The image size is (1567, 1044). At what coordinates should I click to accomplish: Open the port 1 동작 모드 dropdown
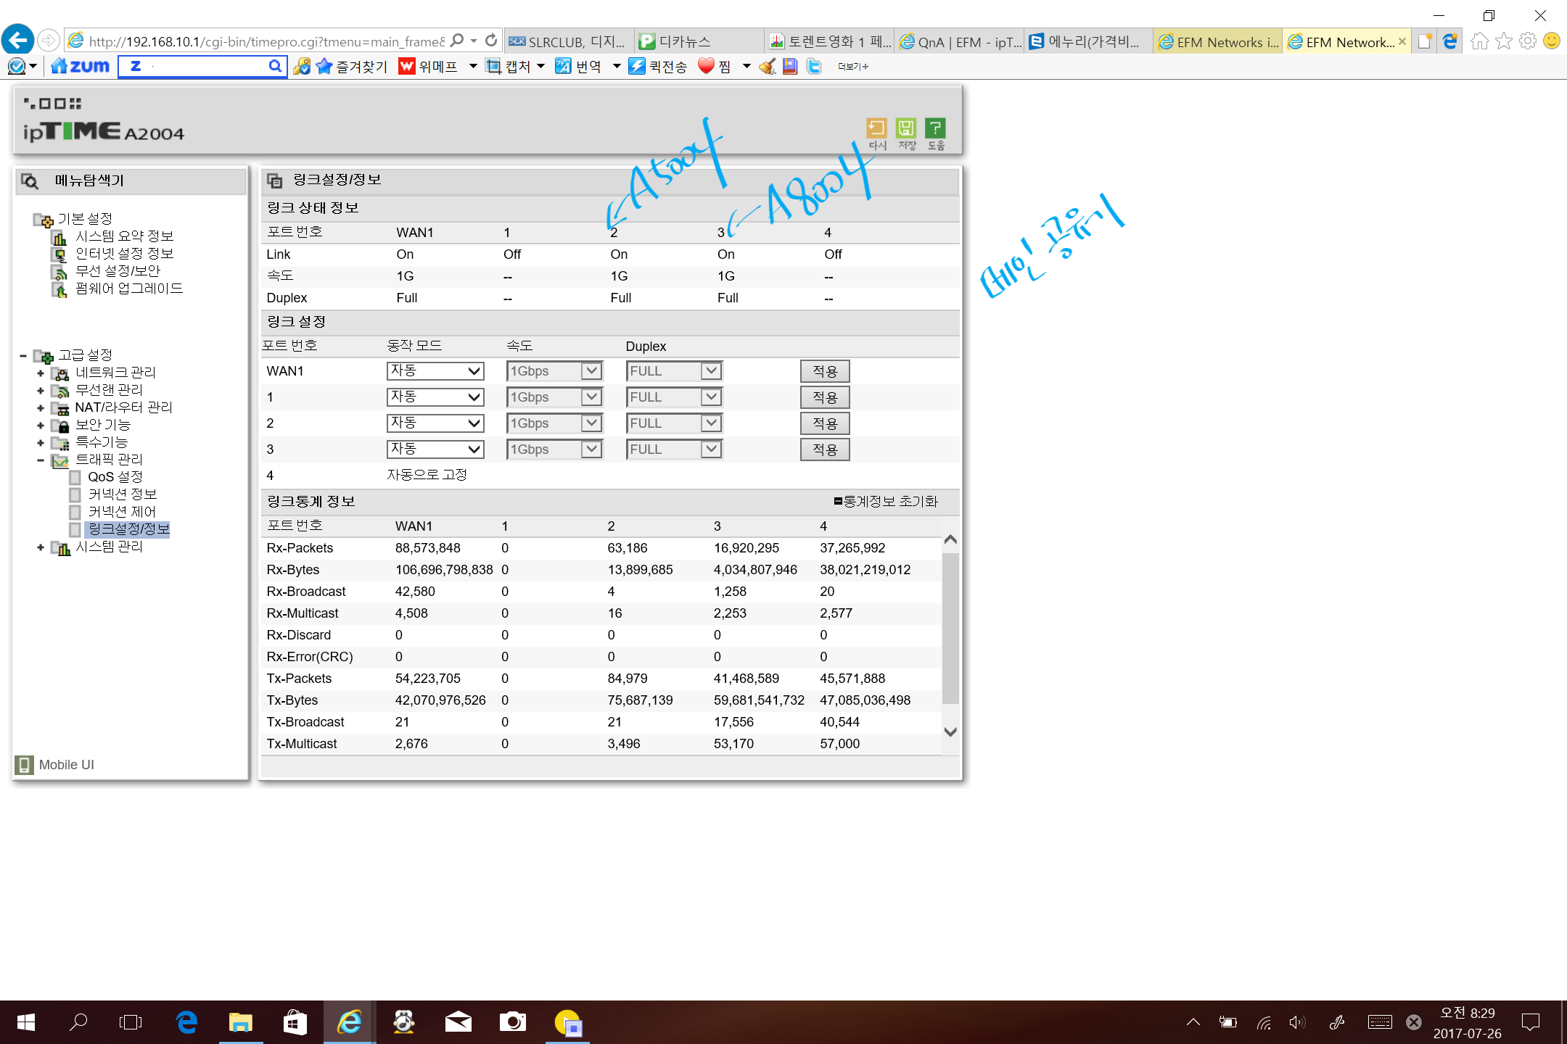click(435, 397)
